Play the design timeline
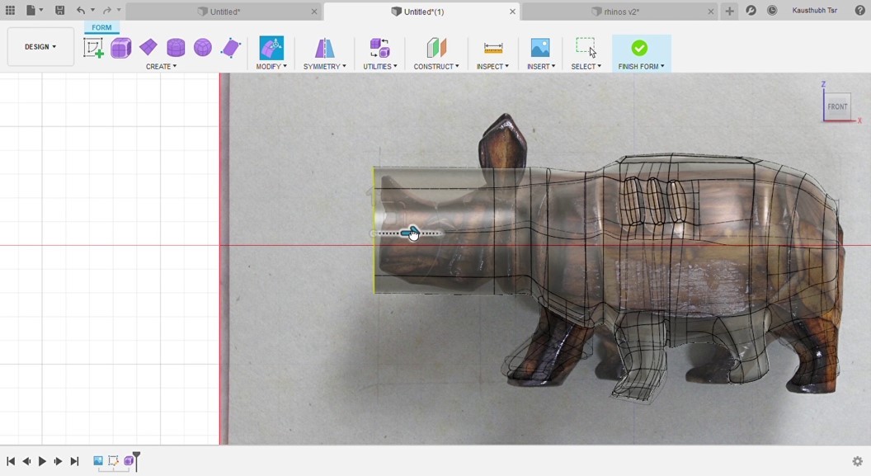 tap(42, 461)
